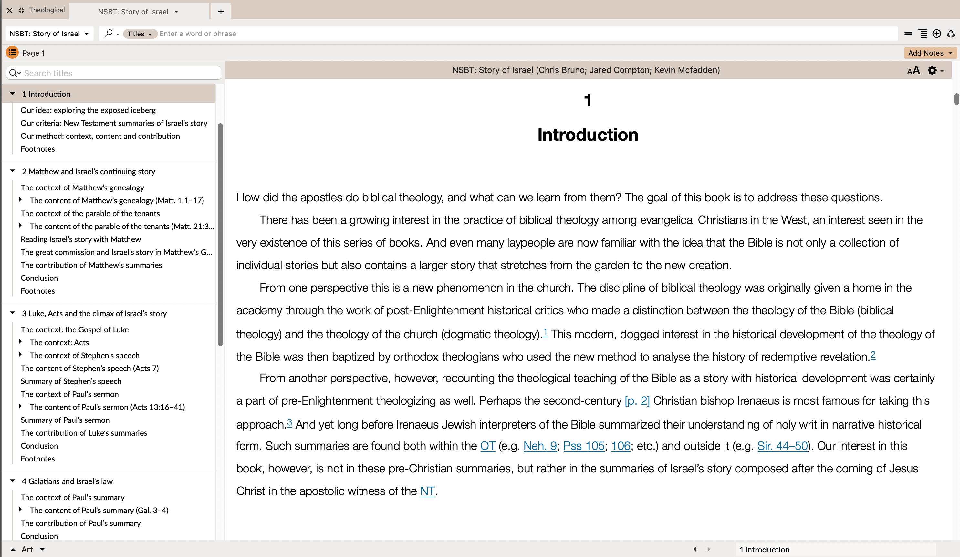
Task: Open Summary of Stephen's speech
Action: pos(71,381)
